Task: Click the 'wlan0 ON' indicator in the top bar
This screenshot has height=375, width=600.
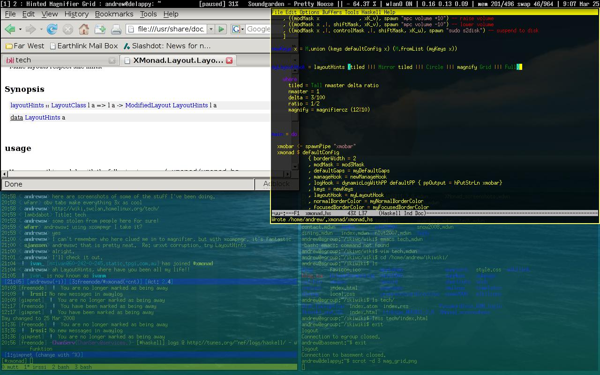Action: coord(399,4)
